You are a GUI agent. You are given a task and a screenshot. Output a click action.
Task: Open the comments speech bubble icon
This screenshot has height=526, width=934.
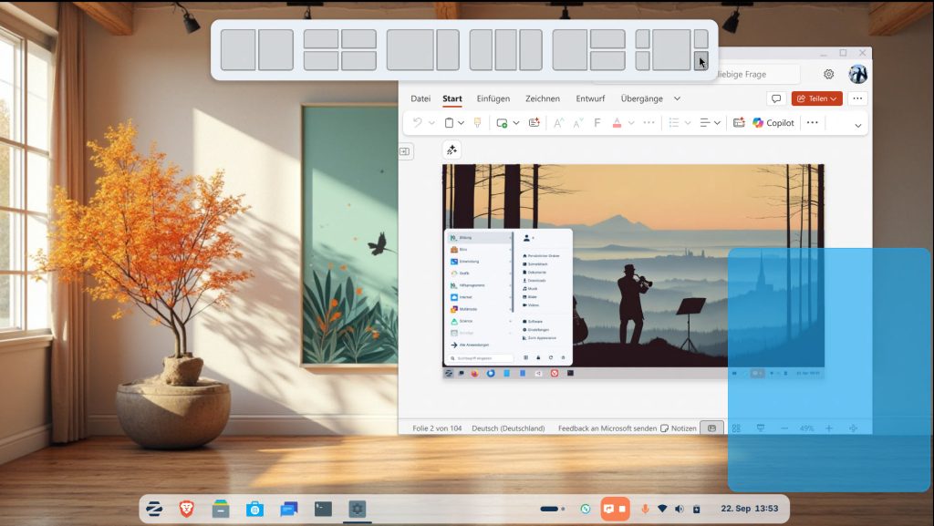[x=776, y=98]
